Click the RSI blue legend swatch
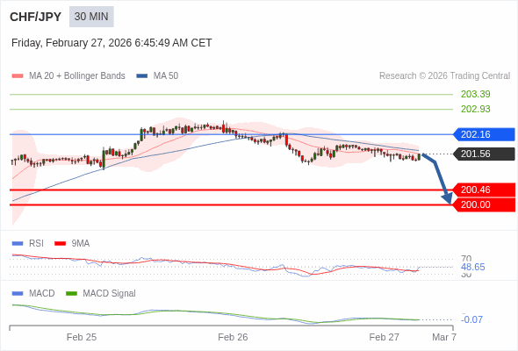Screen dimensions: 518x351 pos(18,244)
